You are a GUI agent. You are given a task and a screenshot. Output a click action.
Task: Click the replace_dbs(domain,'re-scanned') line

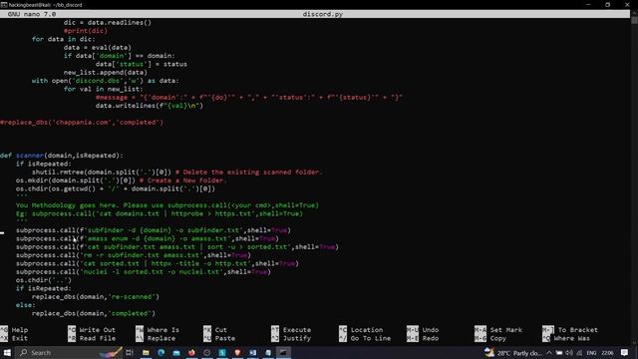click(x=96, y=297)
